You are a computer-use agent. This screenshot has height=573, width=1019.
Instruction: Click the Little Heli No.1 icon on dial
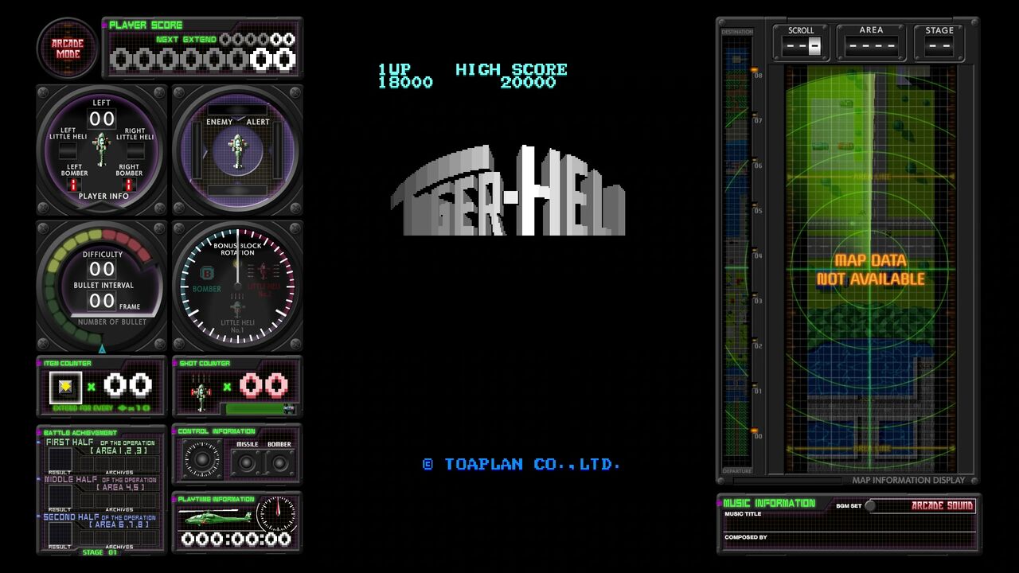(x=237, y=309)
